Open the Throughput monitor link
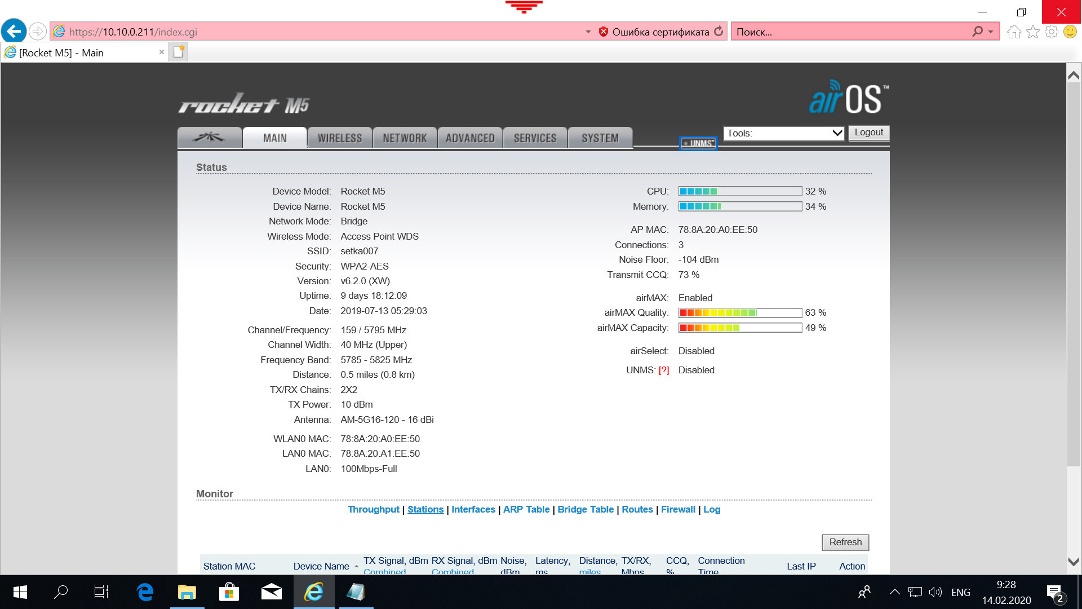 tap(373, 510)
